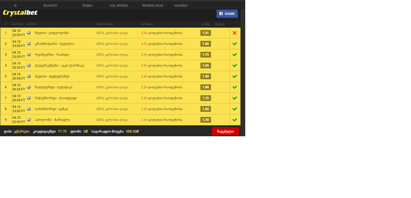Image resolution: width=411 pixels, height=198 pixels.
Task: Click green checkmark for რეინჯერსი - რაპიდი
Action: [234, 55]
